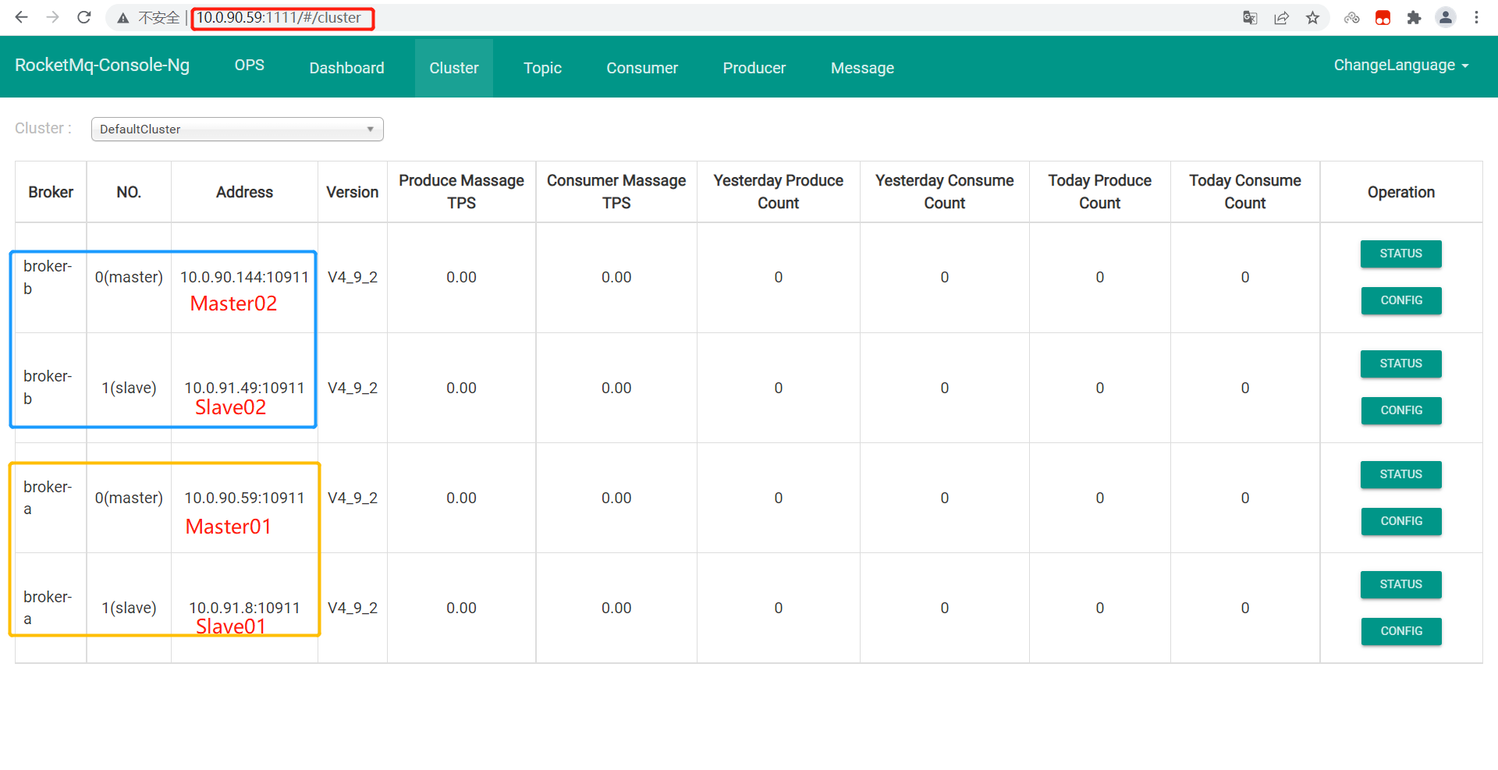Viewport: 1498px width, 770px height.
Task: Click the Version column header
Action: pos(352,192)
